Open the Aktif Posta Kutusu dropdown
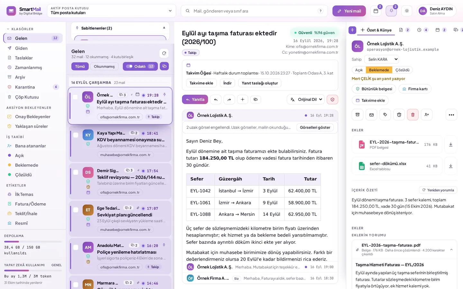 [x=112, y=11]
